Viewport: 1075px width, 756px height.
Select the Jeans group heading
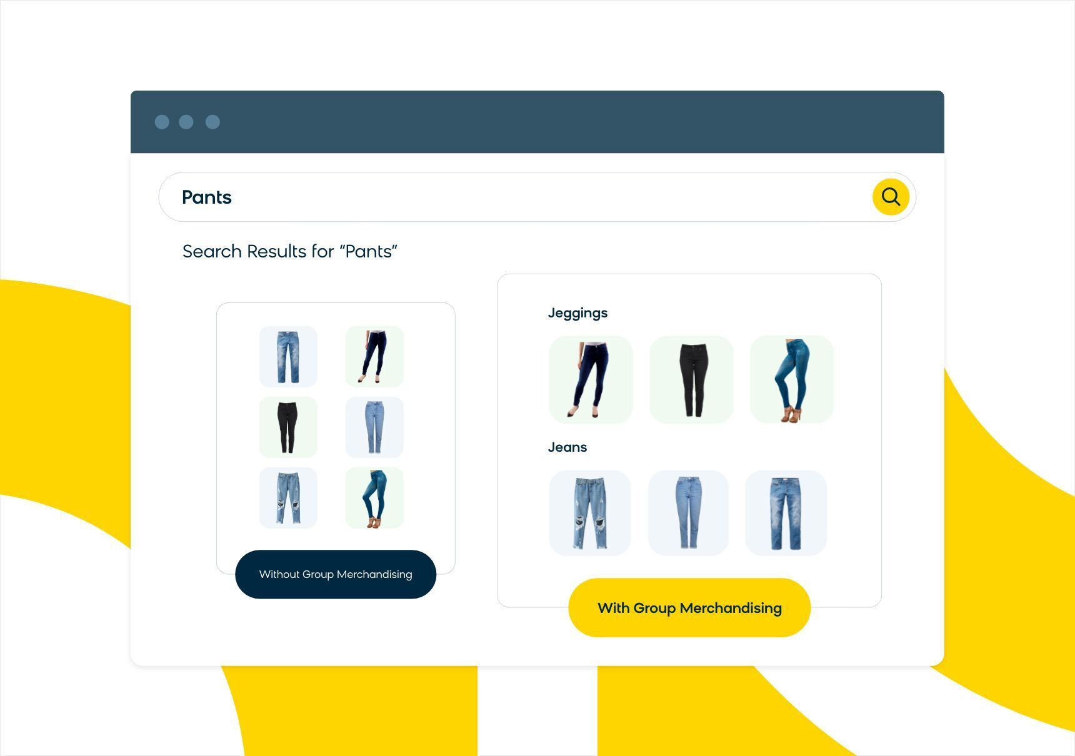coord(567,447)
